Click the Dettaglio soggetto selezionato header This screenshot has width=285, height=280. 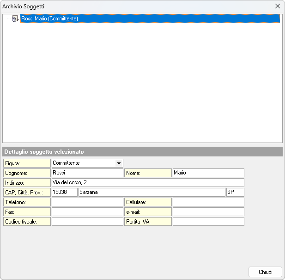(x=142, y=152)
